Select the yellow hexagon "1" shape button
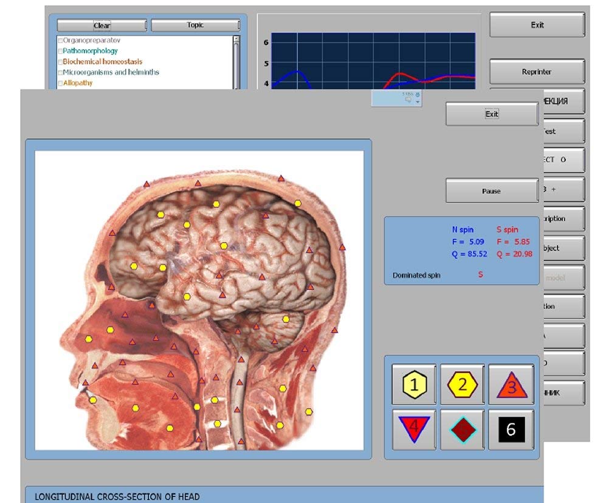The height and width of the screenshot is (503, 608). [x=413, y=383]
